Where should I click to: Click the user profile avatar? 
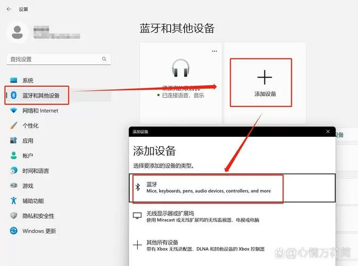click(17, 32)
